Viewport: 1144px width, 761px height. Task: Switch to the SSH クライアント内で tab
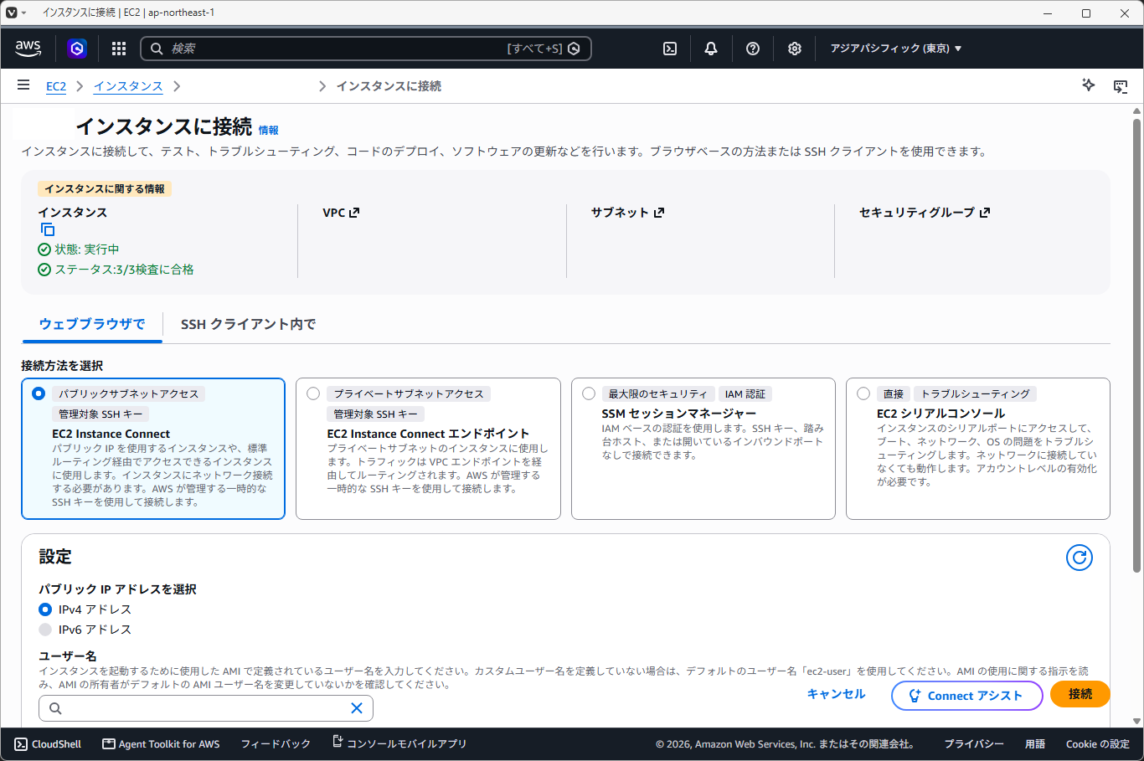(x=249, y=324)
